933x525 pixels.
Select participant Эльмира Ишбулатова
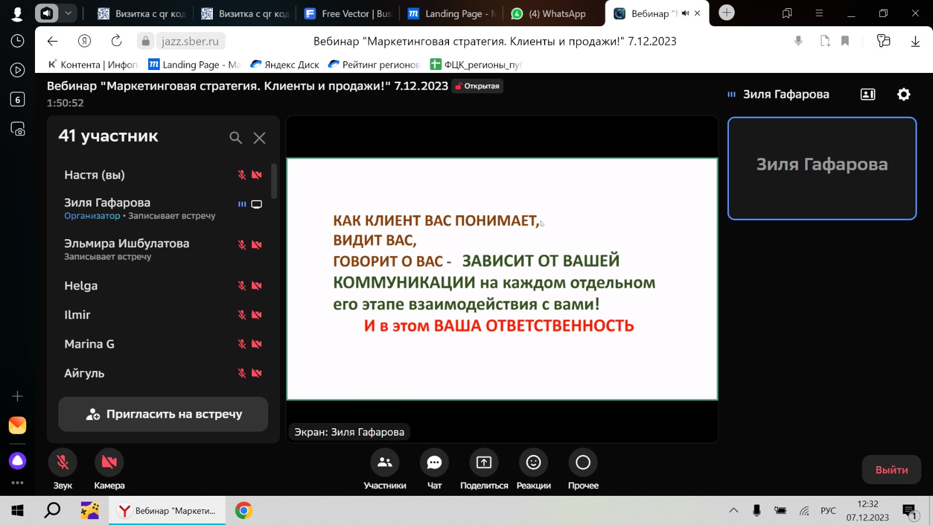tap(163, 249)
